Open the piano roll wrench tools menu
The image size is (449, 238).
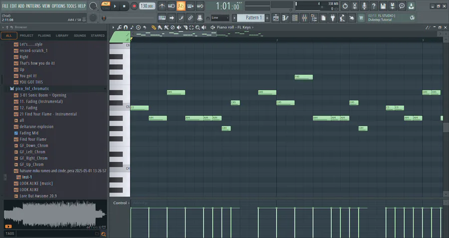click(x=119, y=27)
